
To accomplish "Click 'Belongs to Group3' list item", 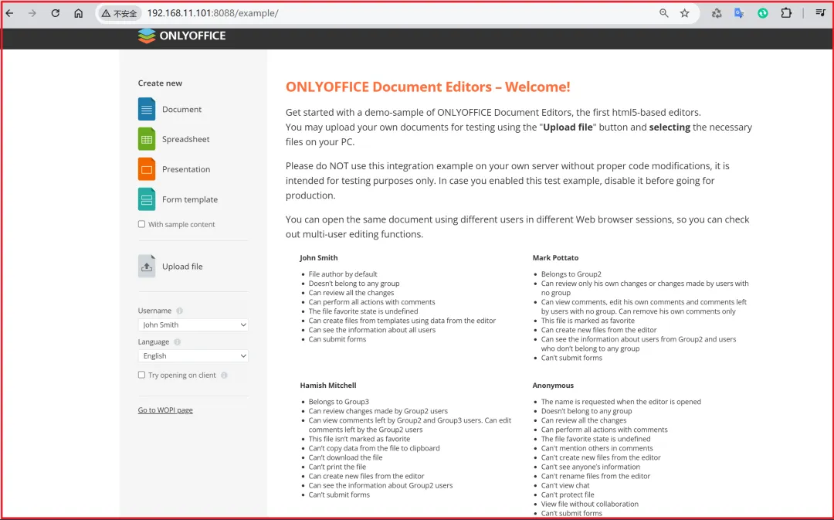I will tap(339, 402).
